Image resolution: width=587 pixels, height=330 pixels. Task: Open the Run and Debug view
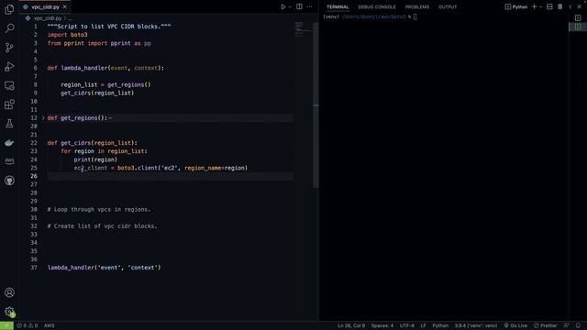pos(9,66)
